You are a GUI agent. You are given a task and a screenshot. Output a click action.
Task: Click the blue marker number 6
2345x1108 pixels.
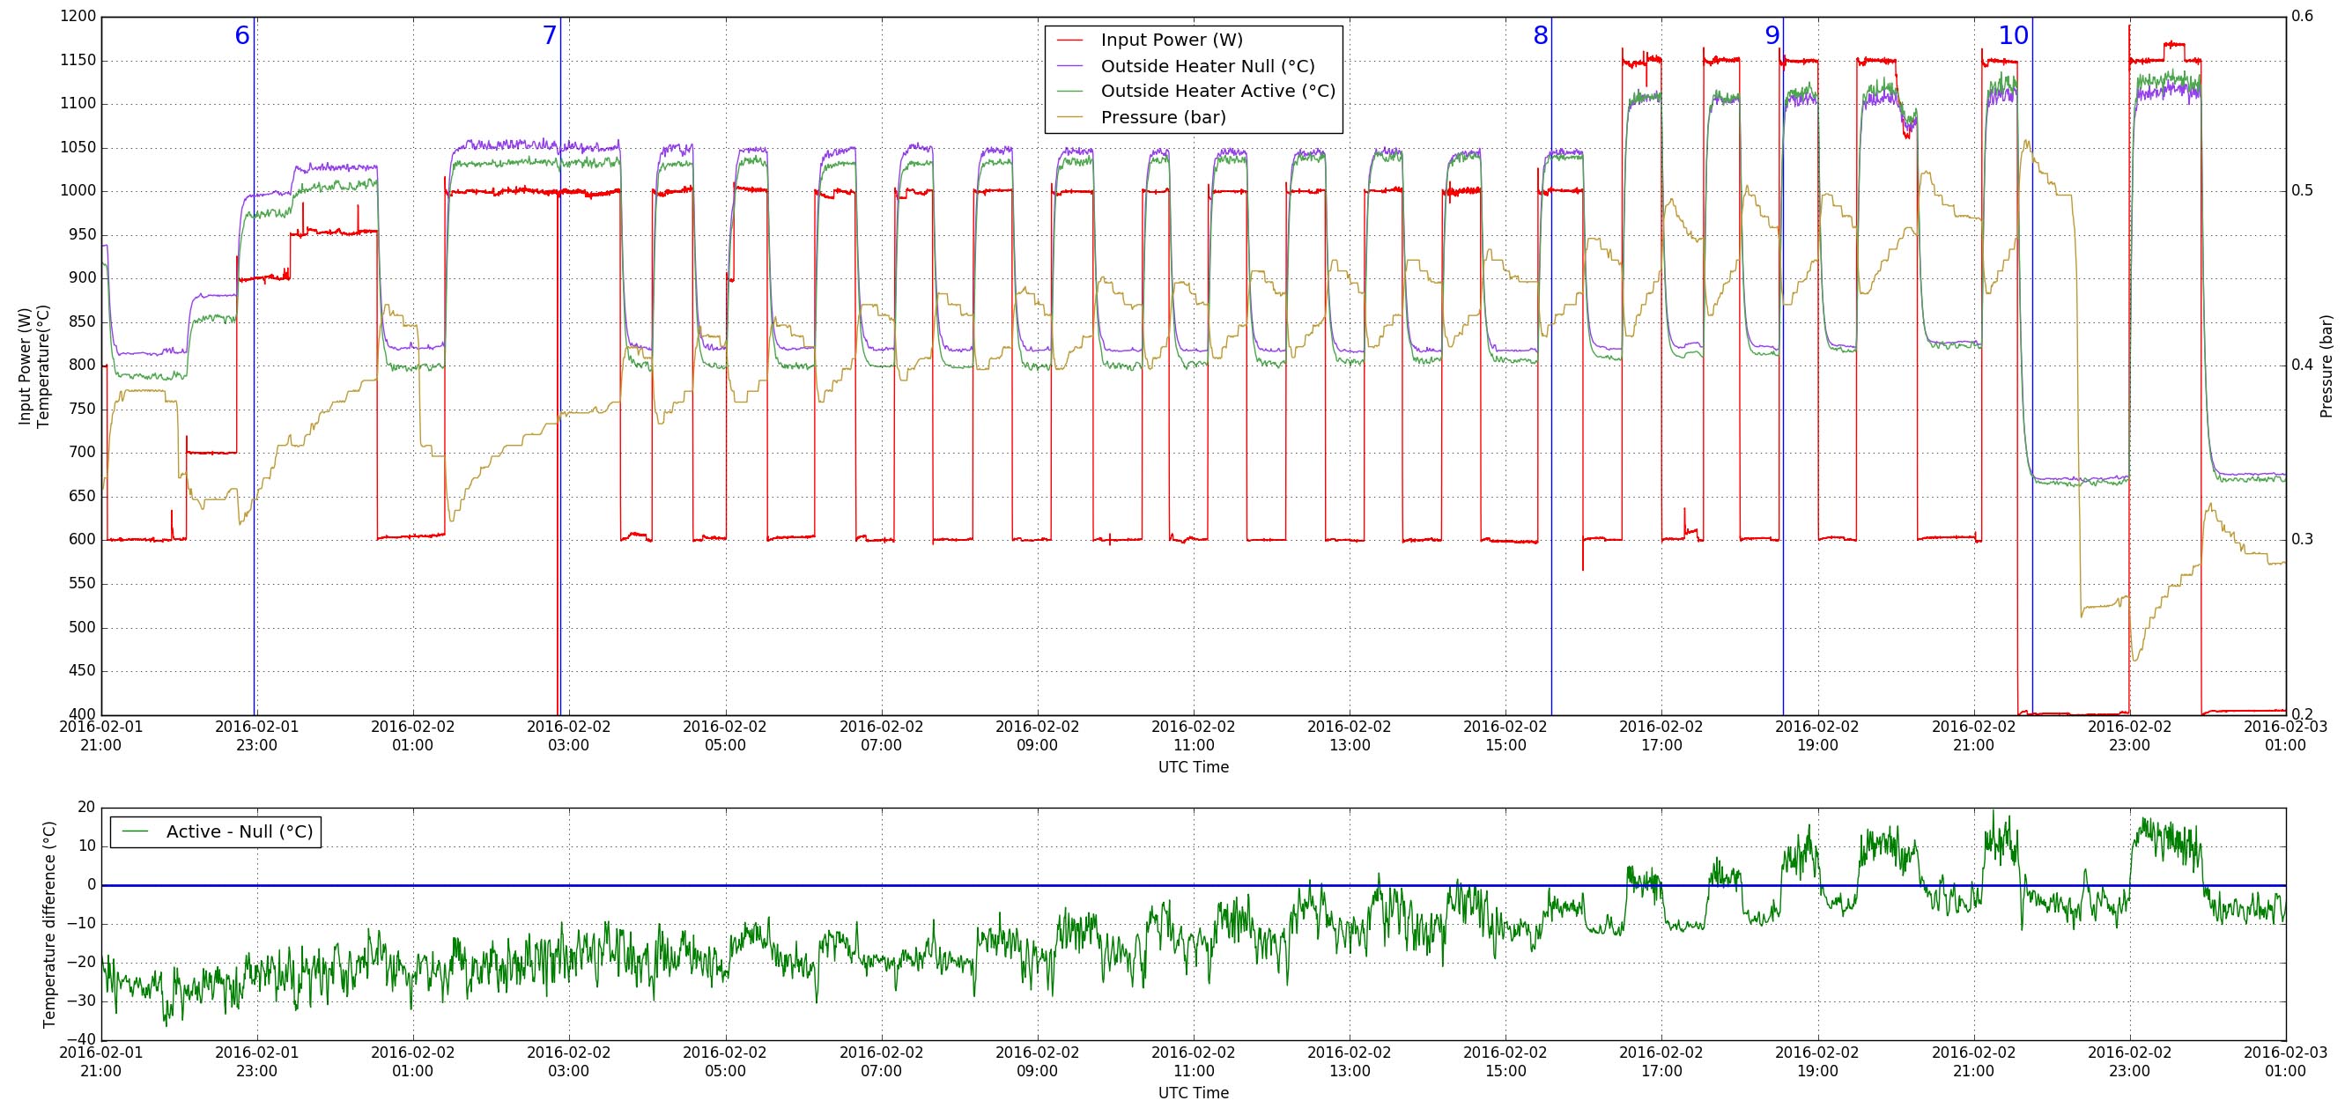[x=242, y=36]
